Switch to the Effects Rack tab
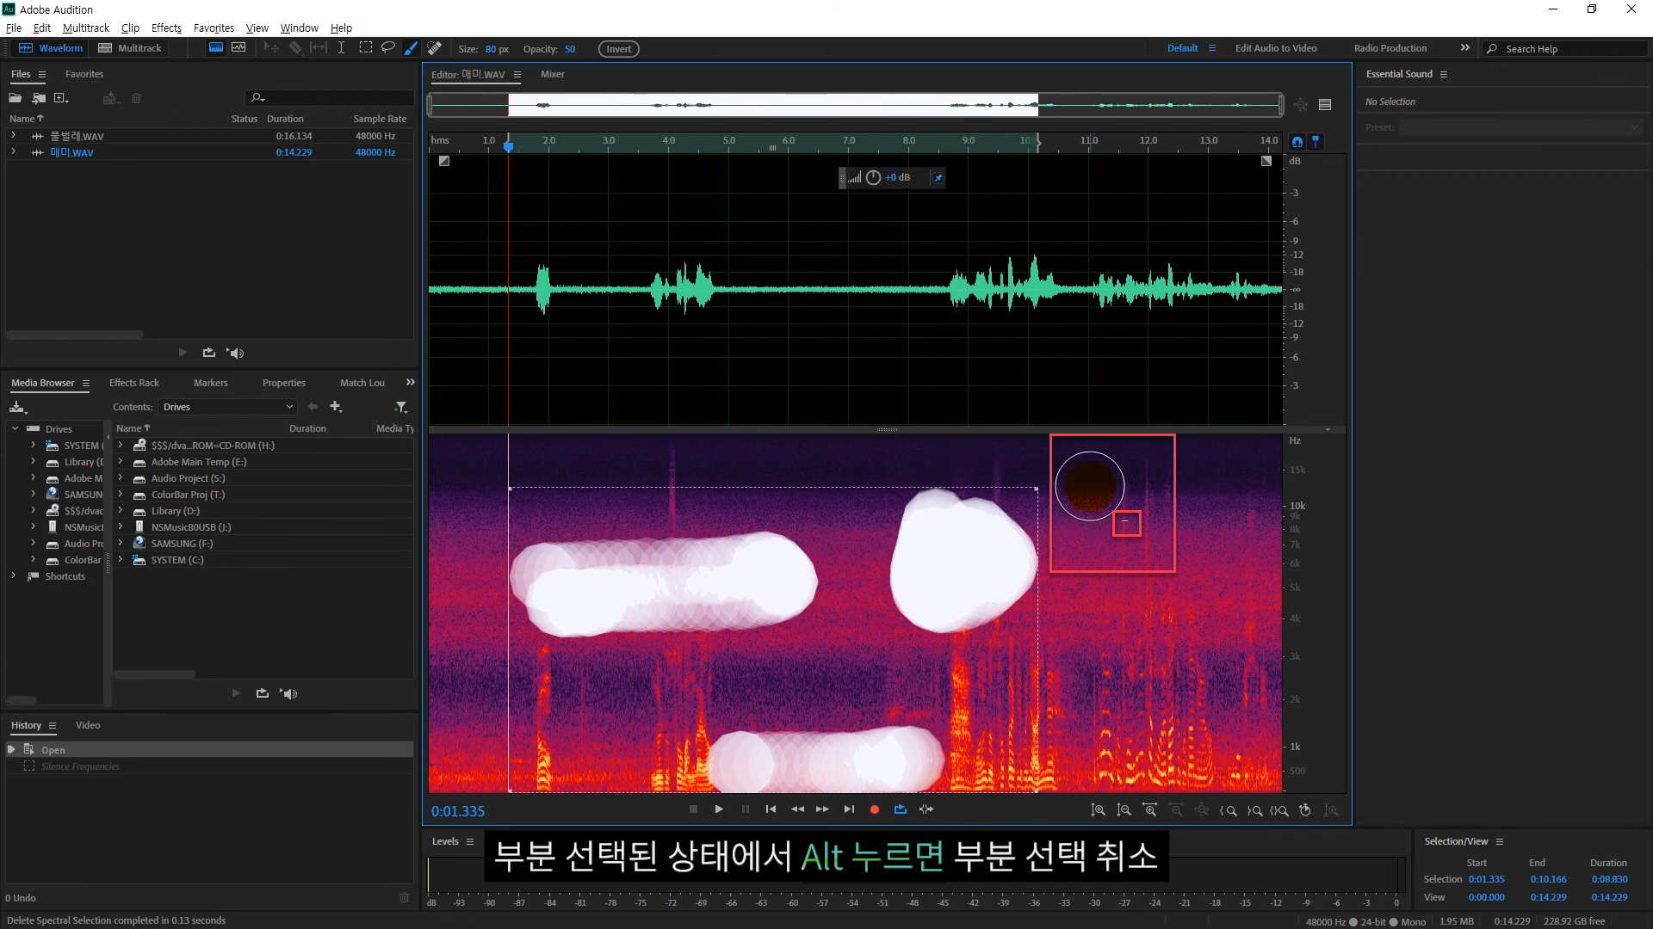The image size is (1653, 929). (133, 383)
